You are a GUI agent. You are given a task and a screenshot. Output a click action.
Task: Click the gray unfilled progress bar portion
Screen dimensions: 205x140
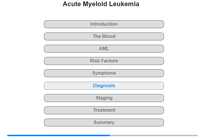[154, 135]
